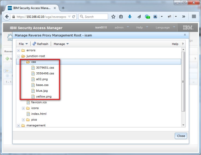Expand the errors folder

[19, 50]
